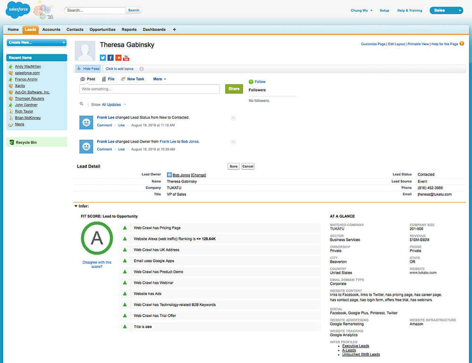The height and width of the screenshot is (363, 472).
Task: Open the Opportunities tab
Action: tap(102, 29)
